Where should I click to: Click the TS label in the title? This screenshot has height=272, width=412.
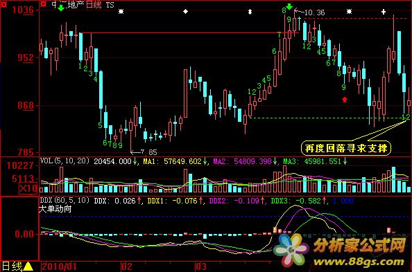(110, 5)
